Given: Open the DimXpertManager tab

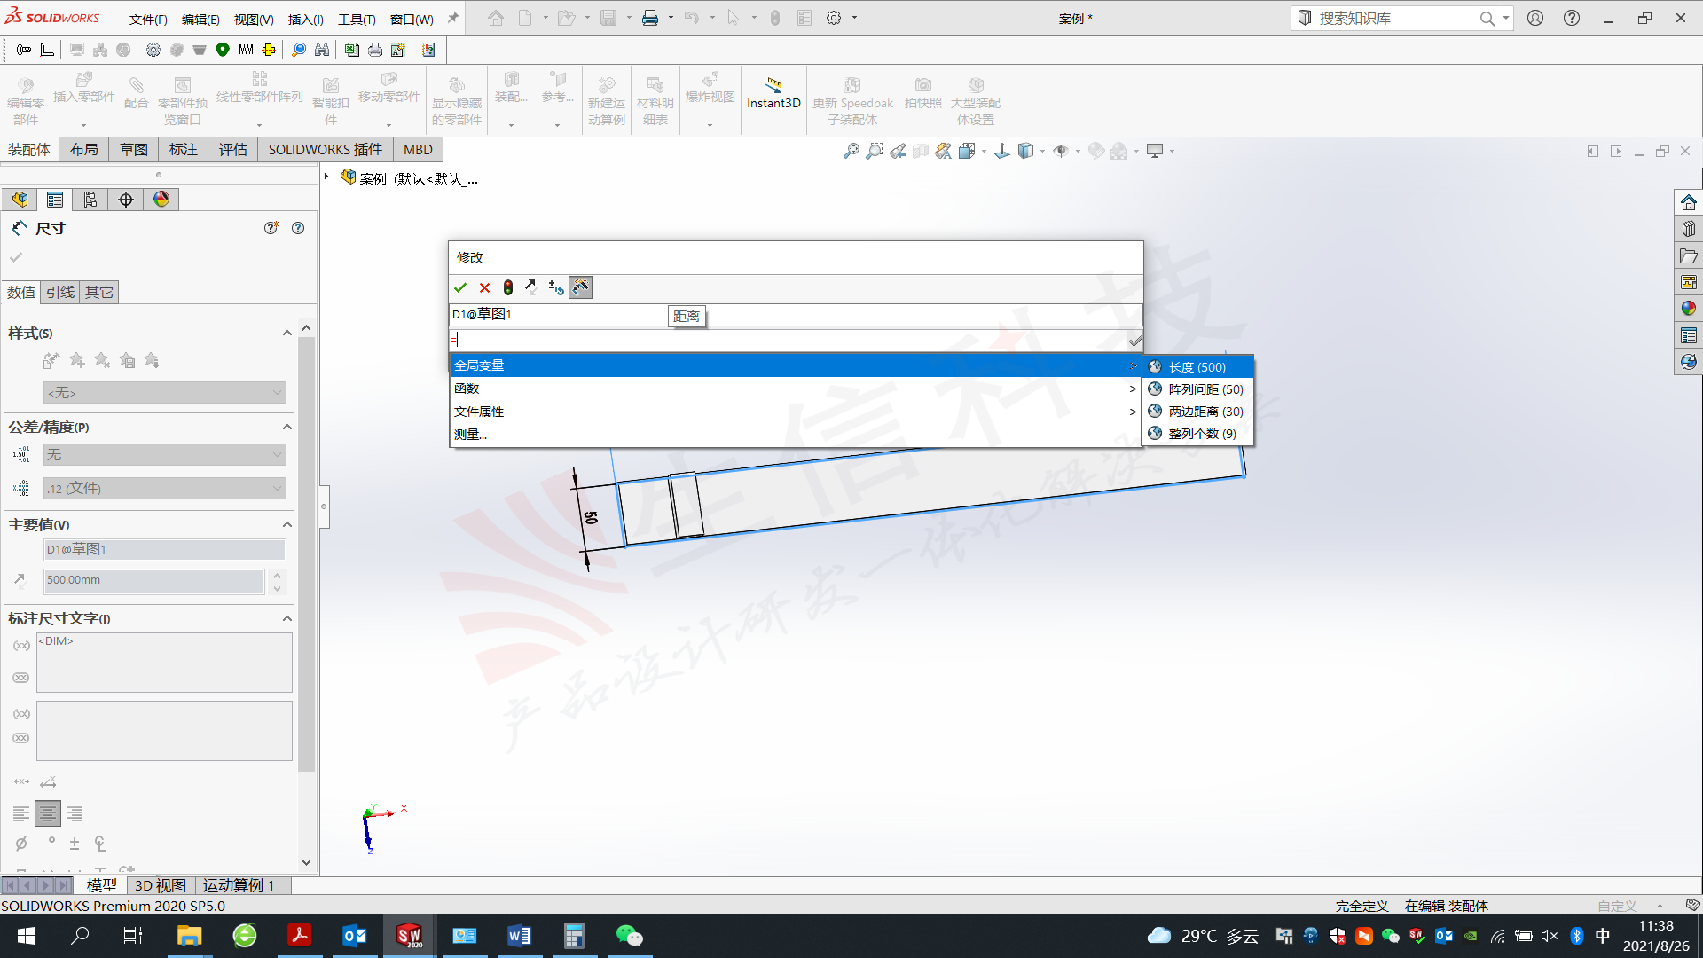Looking at the screenshot, I should coord(126,200).
